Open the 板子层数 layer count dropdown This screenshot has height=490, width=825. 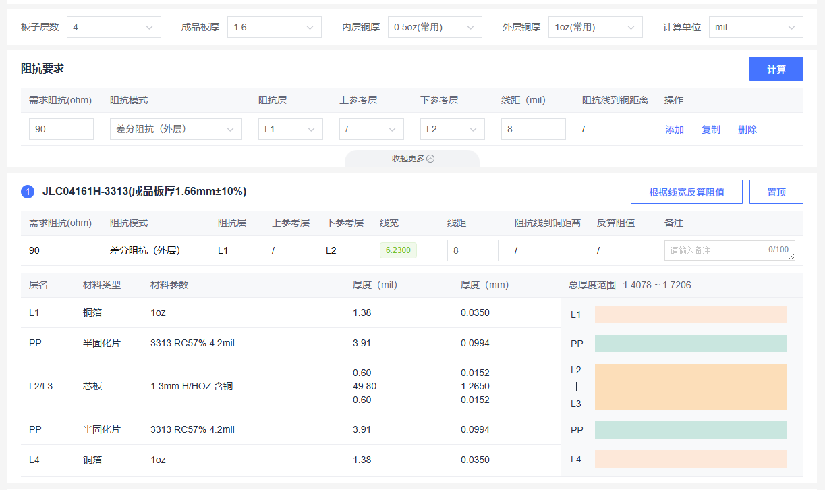point(113,27)
